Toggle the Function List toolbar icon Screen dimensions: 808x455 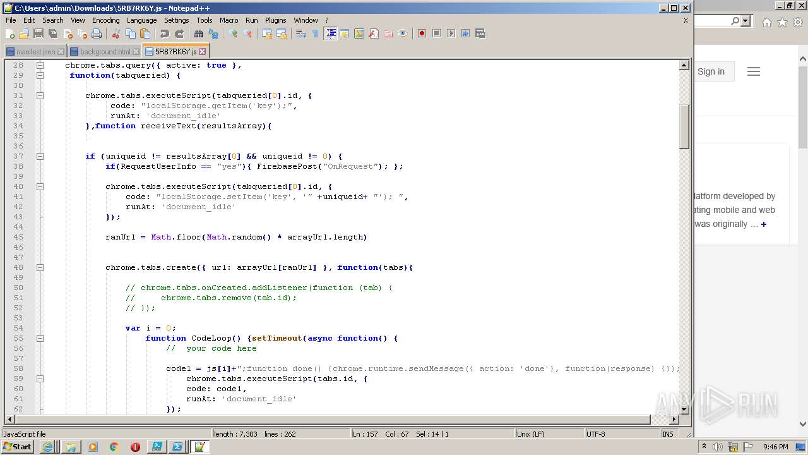[374, 33]
